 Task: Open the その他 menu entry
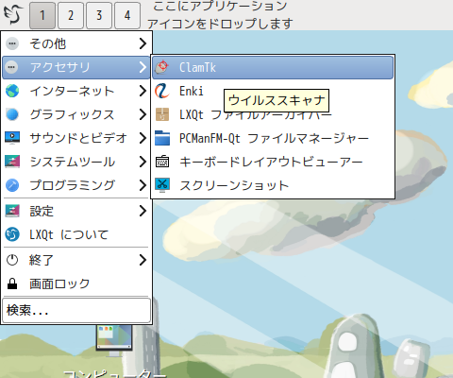pos(76,43)
